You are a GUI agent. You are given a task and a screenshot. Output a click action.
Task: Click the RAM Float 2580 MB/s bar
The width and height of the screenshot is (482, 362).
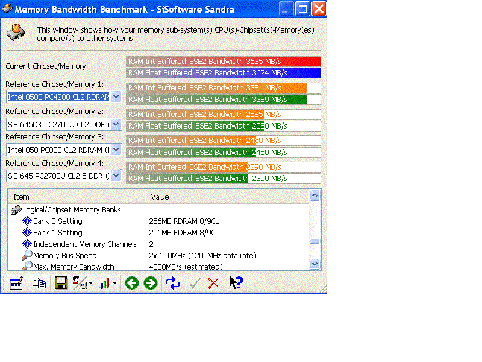(x=223, y=126)
